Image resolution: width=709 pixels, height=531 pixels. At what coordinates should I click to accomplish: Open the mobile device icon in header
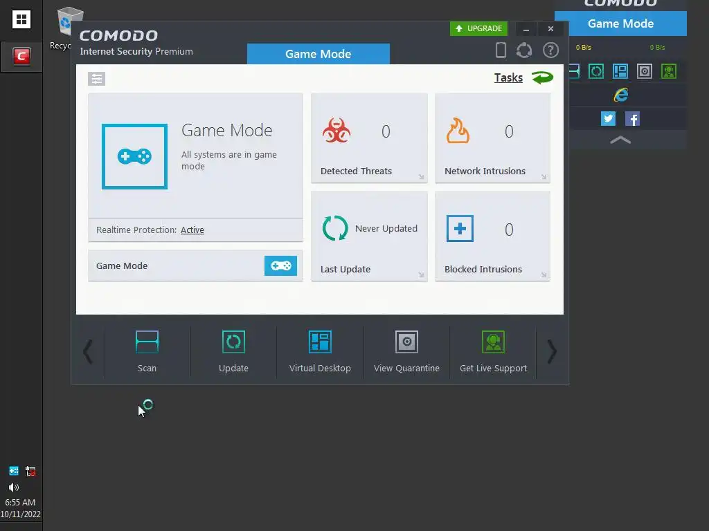(501, 50)
